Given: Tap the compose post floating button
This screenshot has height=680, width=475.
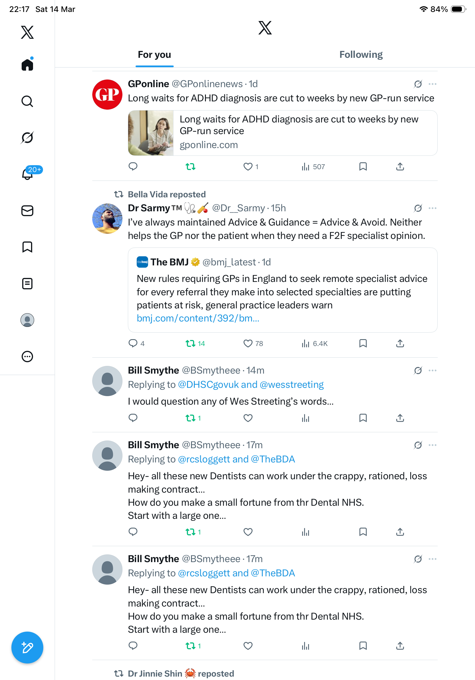Looking at the screenshot, I should (x=27, y=648).
